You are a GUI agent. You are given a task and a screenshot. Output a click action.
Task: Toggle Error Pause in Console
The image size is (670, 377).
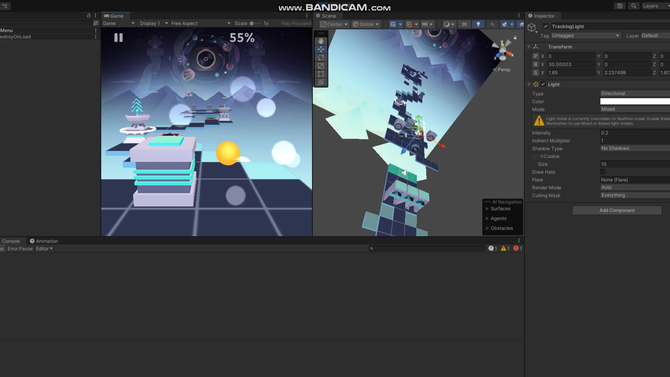(20, 249)
